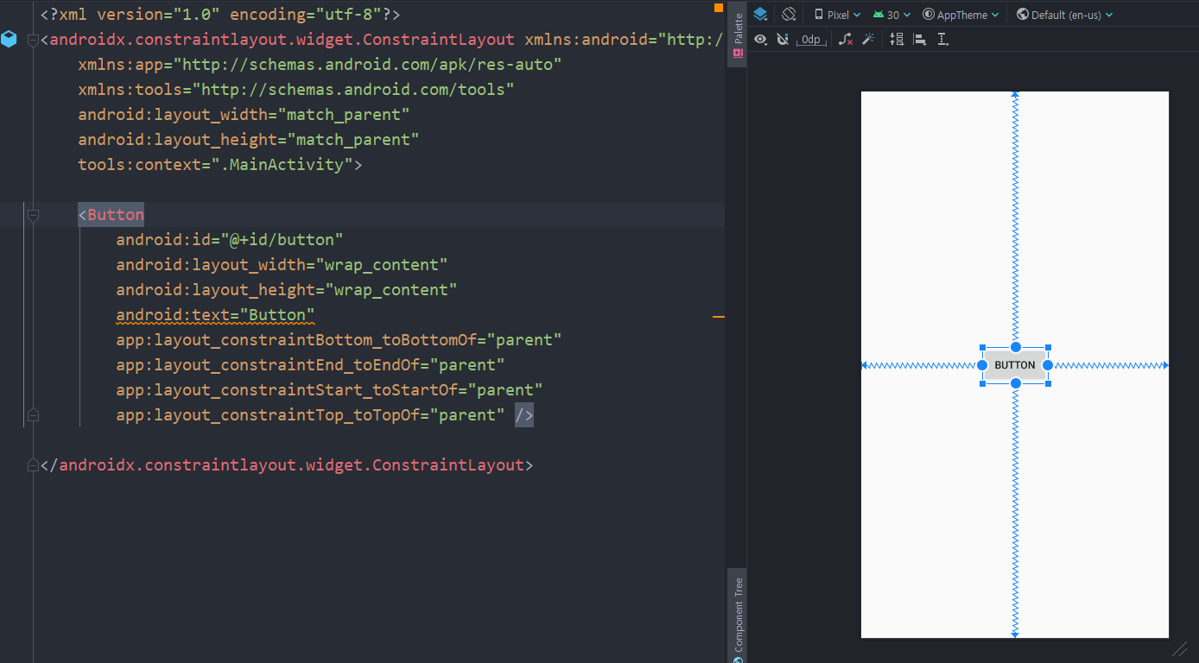Click android:layout_width="match_parent" line

pyautogui.click(x=244, y=115)
